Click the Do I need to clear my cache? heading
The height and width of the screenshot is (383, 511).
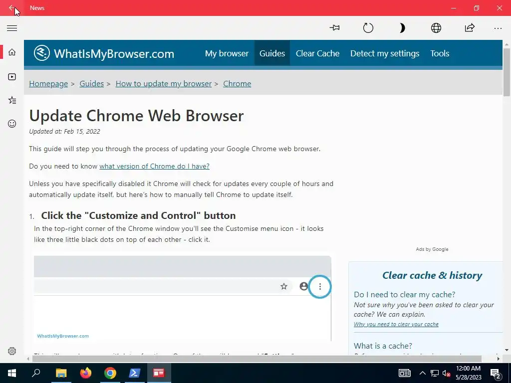(x=404, y=294)
